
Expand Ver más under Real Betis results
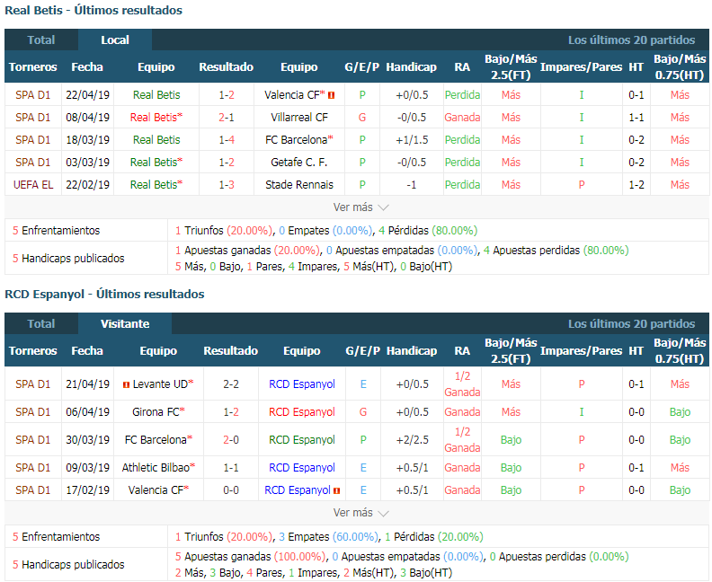(x=360, y=207)
